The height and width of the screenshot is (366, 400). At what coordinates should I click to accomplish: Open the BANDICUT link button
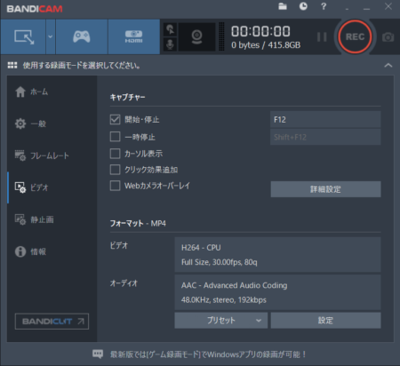pos(52,322)
